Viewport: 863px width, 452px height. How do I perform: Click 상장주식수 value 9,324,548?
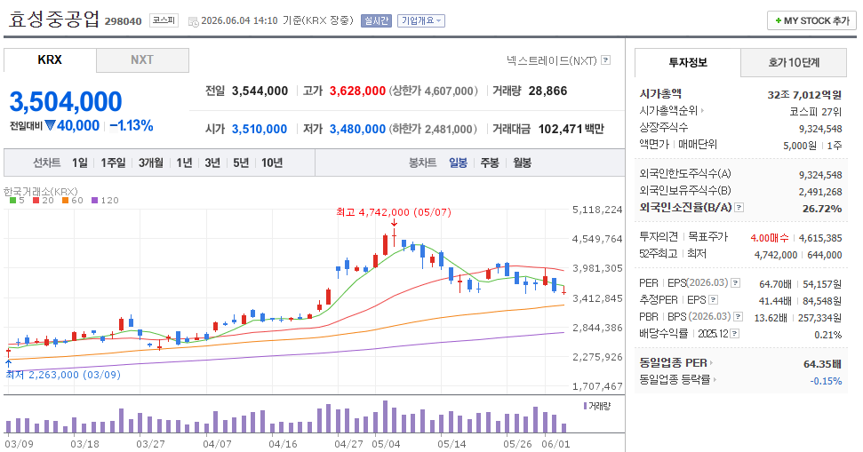tap(820, 129)
